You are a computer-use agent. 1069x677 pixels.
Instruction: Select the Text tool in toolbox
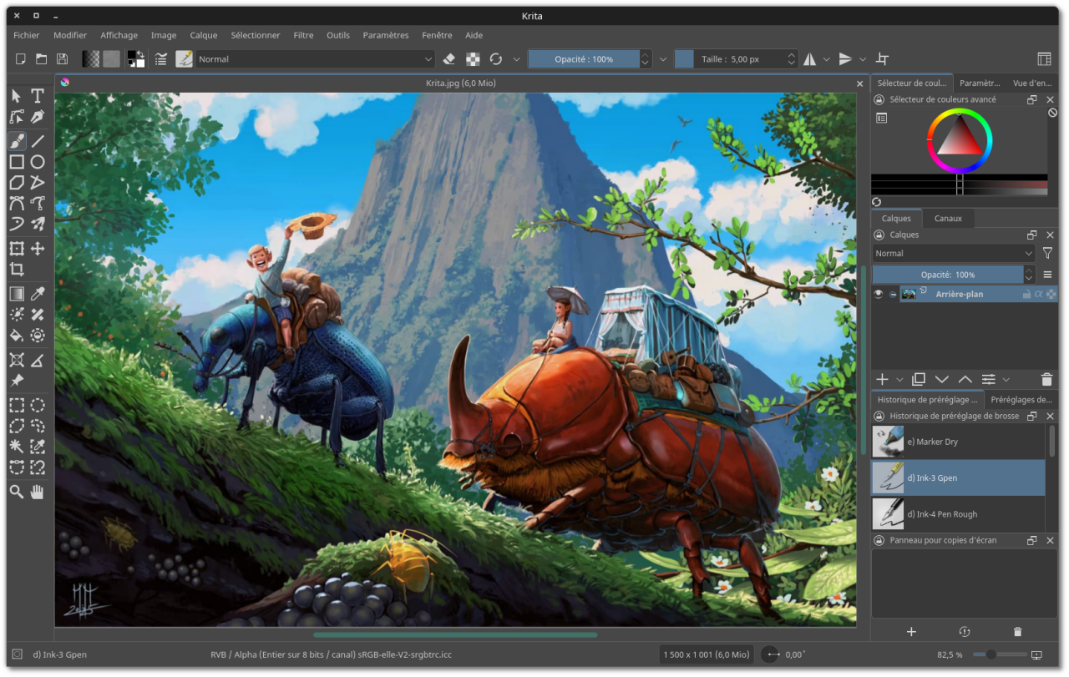pyautogui.click(x=38, y=96)
